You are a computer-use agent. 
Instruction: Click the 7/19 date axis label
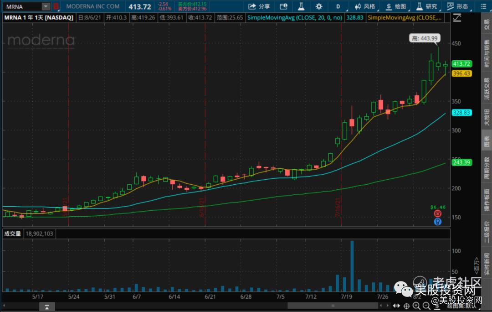click(346, 296)
